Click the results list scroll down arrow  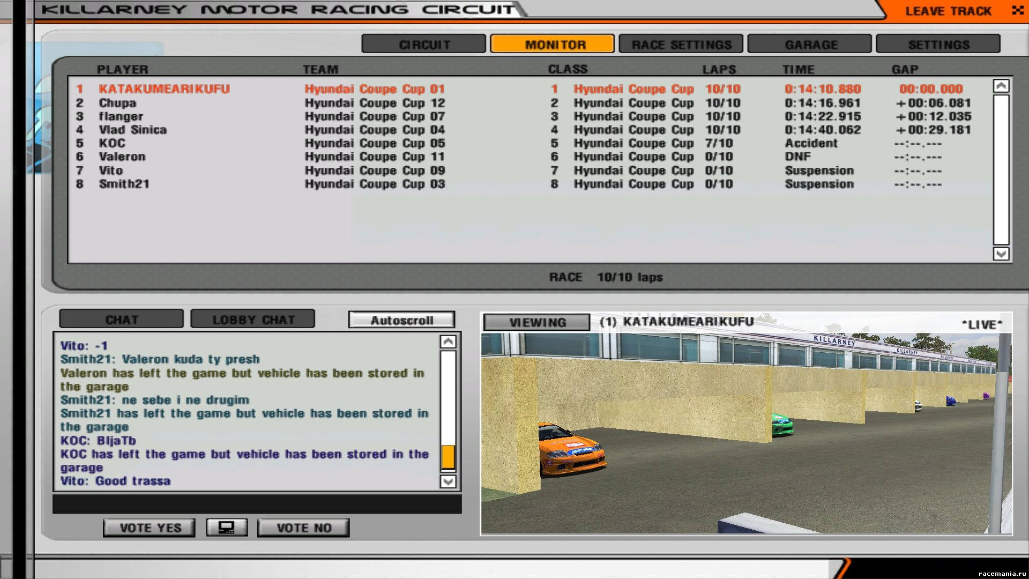click(x=1001, y=254)
